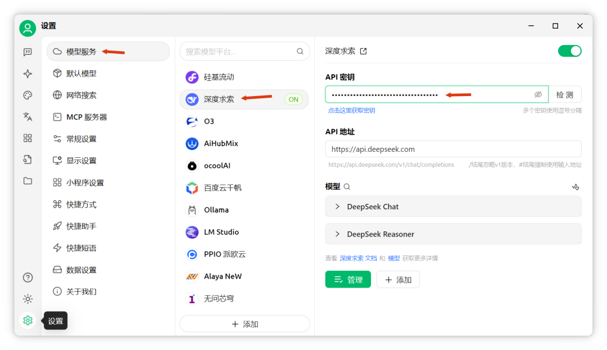This screenshot has width=607, height=350.
Task: Click the search icon beside 模型 heading
Action: 347,187
